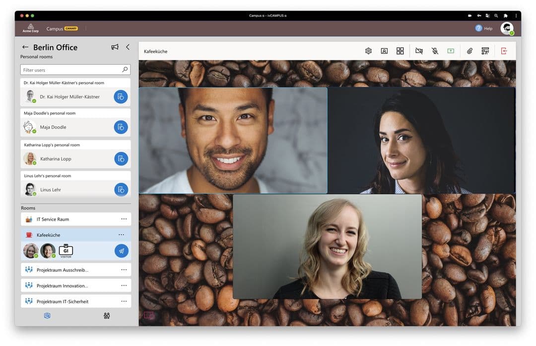Toggle green screen share icon
Image resolution: width=536 pixels, height=346 pixels.
coord(451,51)
